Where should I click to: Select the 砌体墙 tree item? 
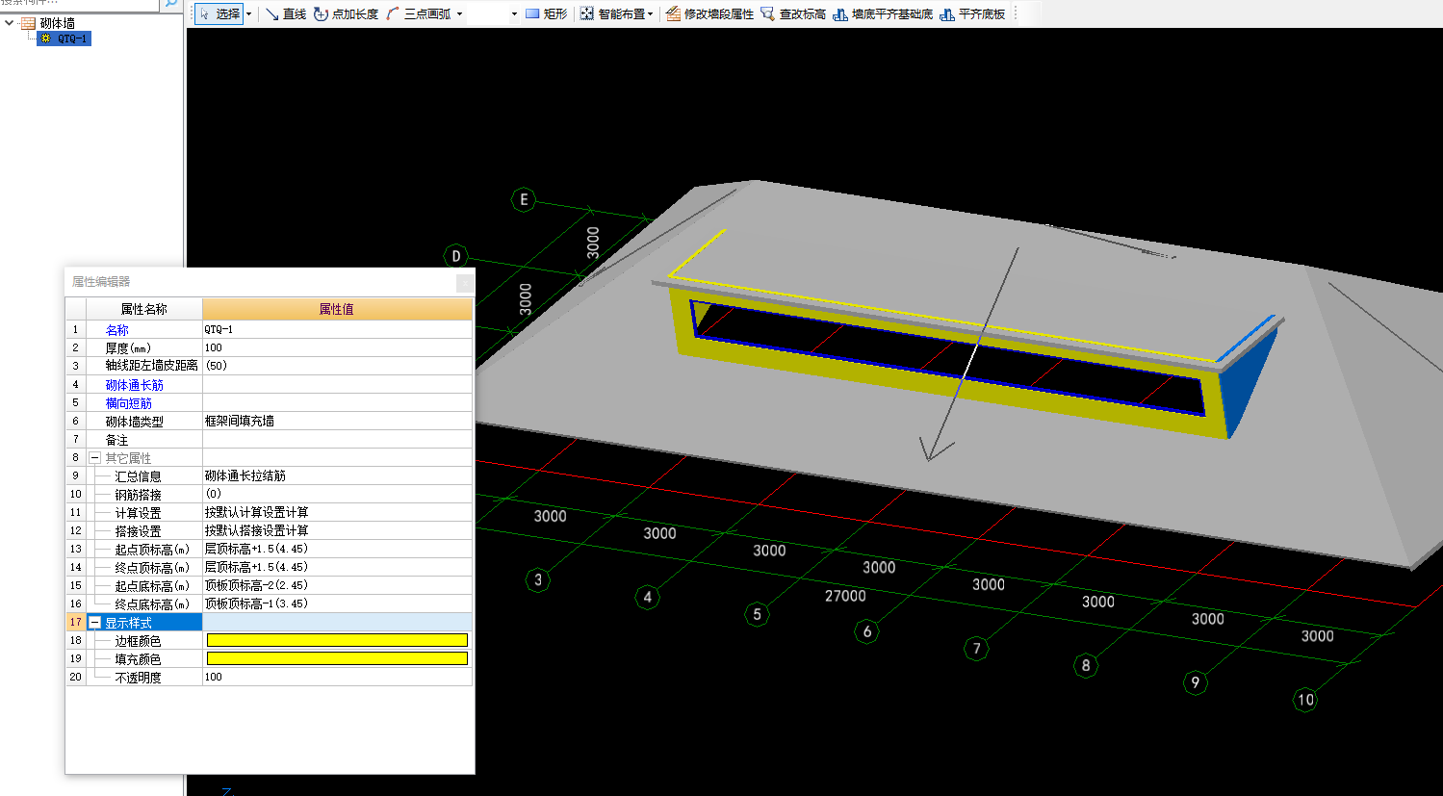point(57,23)
